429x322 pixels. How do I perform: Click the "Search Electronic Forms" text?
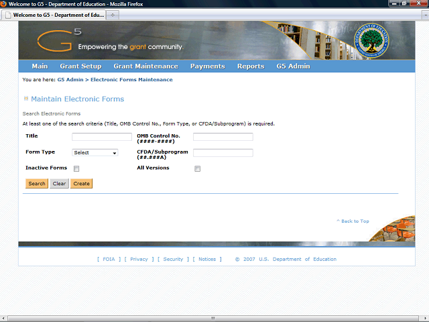point(52,113)
